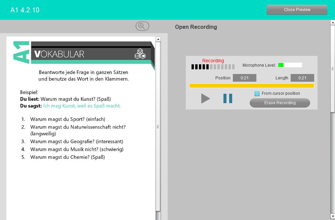Viewport: 335px width, 220px height.
Task: Click Erase Recording button
Action: [x=280, y=103]
